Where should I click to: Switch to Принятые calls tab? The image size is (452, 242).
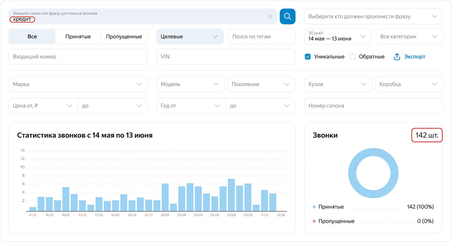point(78,37)
